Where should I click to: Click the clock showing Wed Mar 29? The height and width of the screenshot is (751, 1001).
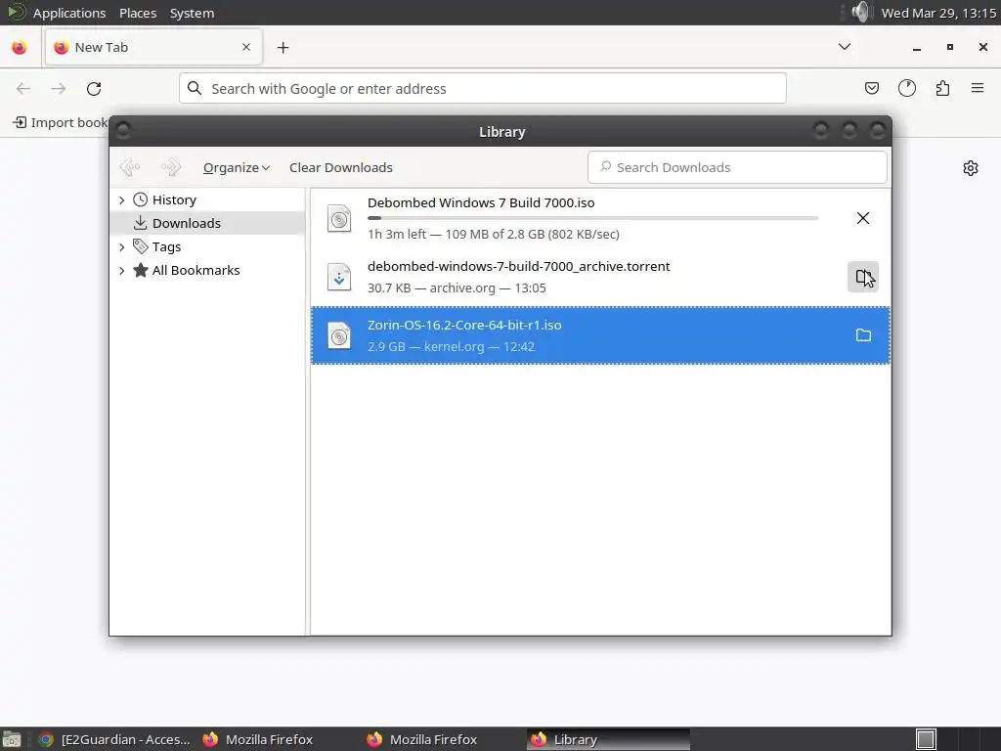pyautogui.click(x=937, y=13)
